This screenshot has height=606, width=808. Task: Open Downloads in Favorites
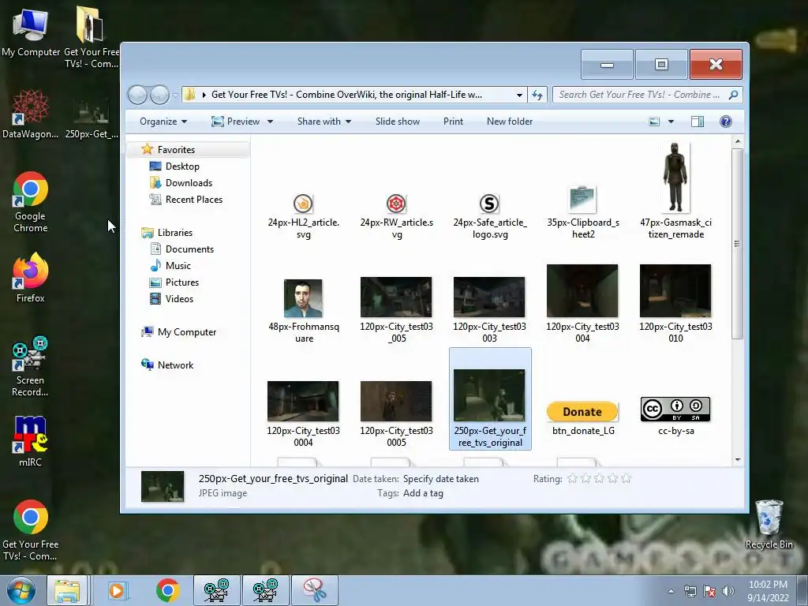(x=189, y=182)
